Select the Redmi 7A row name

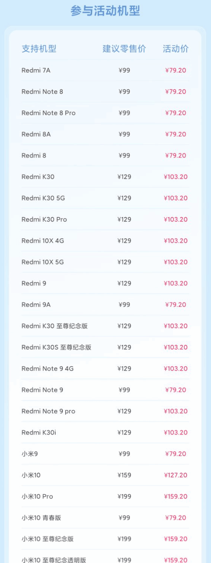point(36,70)
